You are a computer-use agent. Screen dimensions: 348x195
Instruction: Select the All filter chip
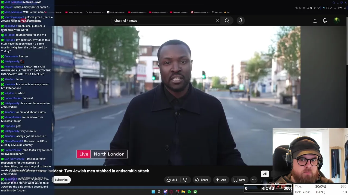(265, 174)
